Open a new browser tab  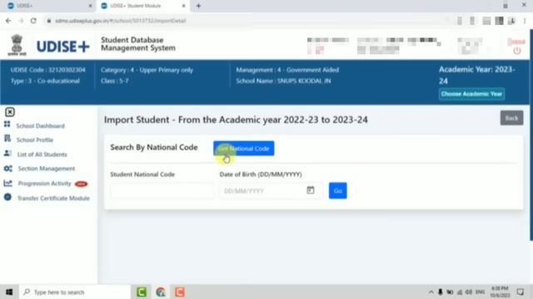(198, 6)
